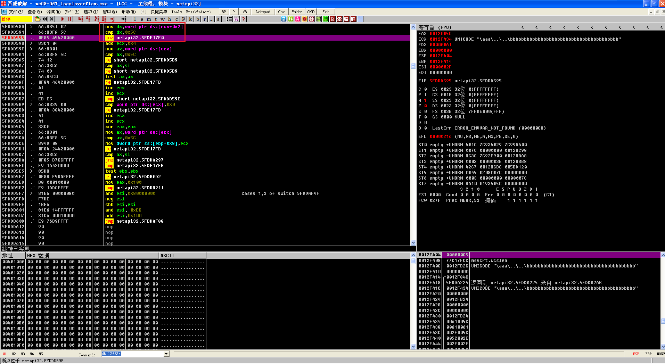
Task: Open the 文件(F) menu
Action: (x=16, y=12)
